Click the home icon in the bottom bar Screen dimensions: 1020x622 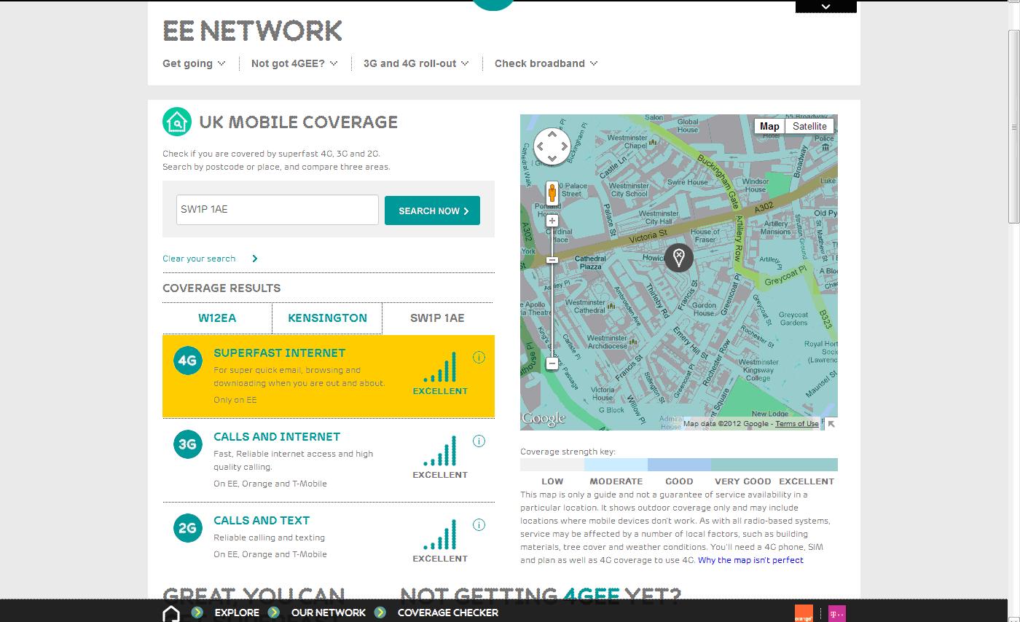170,613
